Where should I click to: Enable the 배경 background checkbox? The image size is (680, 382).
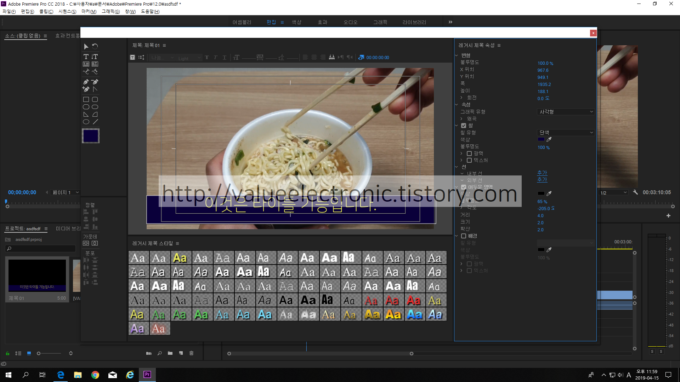[464, 236]
